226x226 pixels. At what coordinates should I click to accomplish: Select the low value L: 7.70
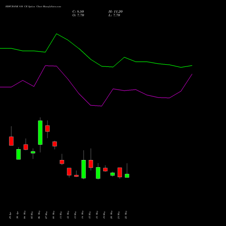coord(114,15)
